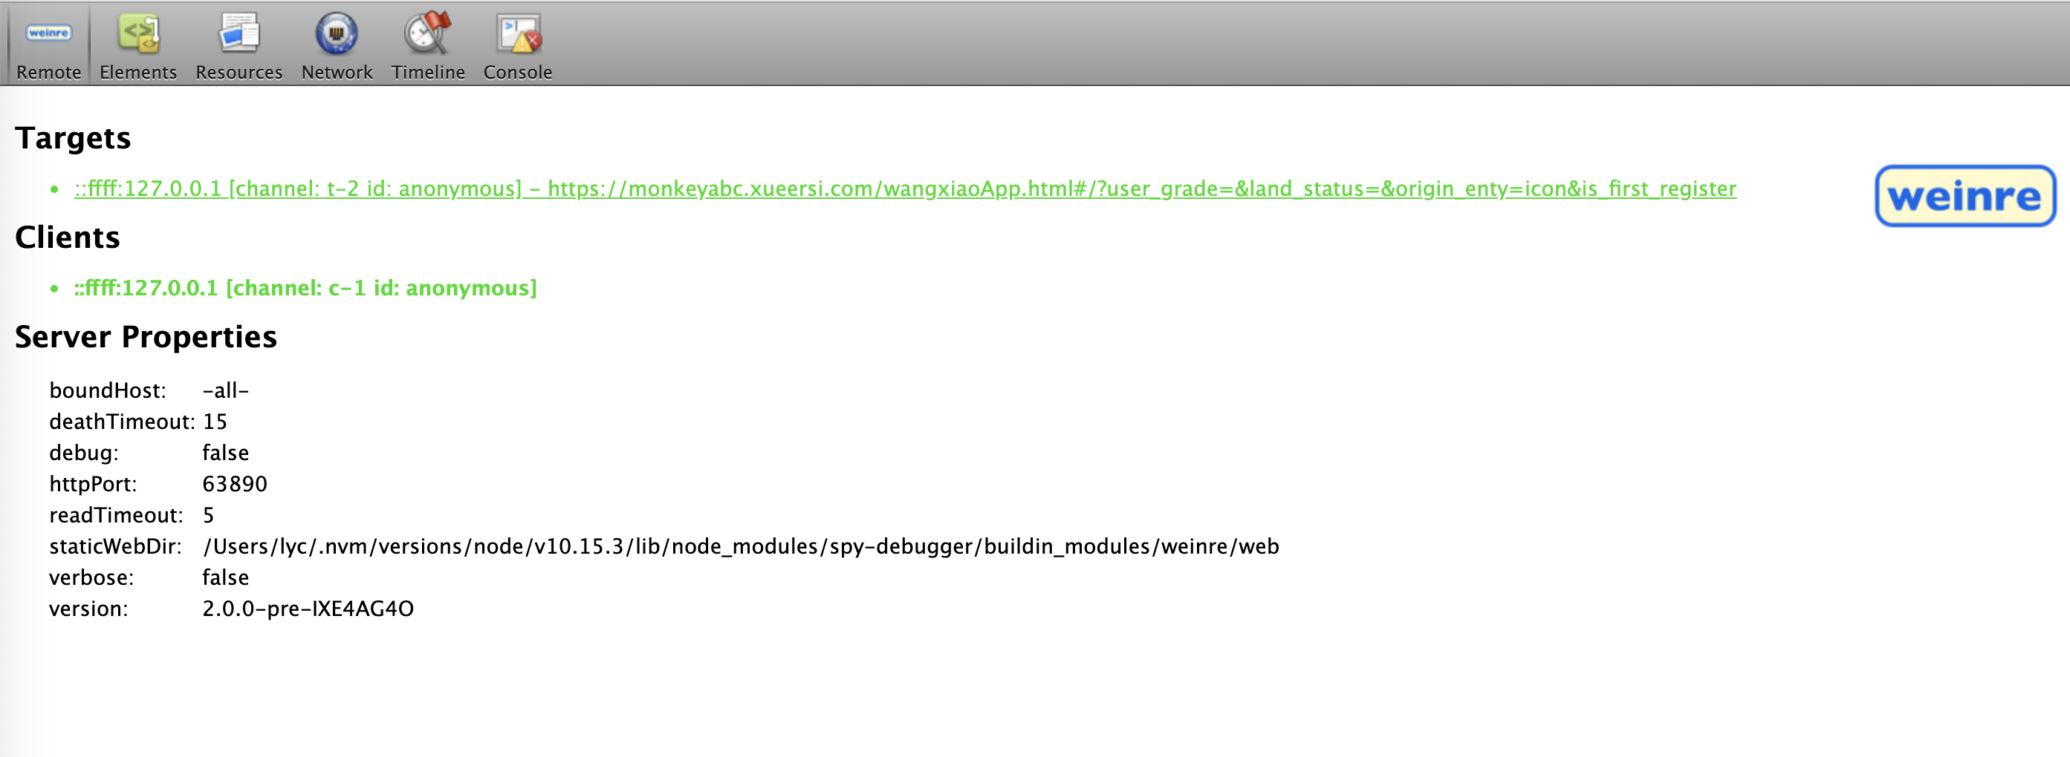Click the readTimeout property label
The width and height of the screenshot is (2070, 757).
click(x=117, y=515)
